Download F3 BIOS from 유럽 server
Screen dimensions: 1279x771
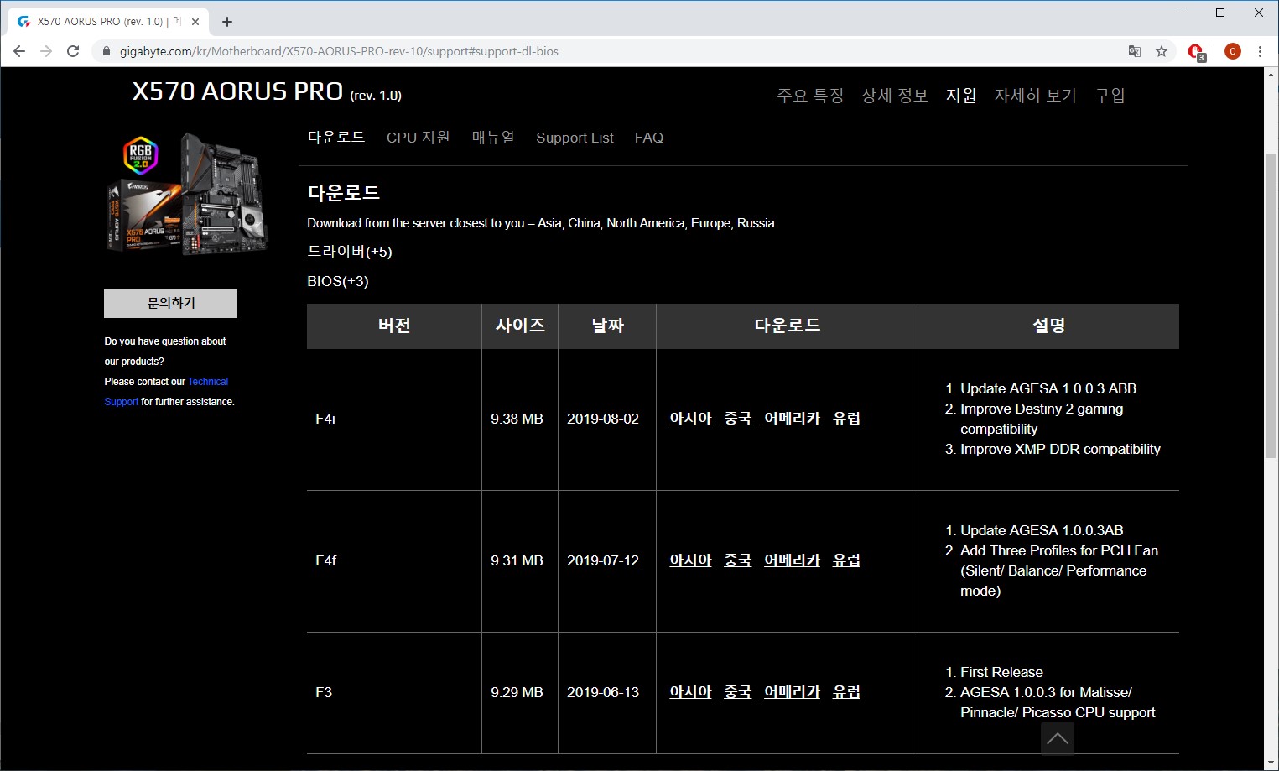click(x=846, y=692)
